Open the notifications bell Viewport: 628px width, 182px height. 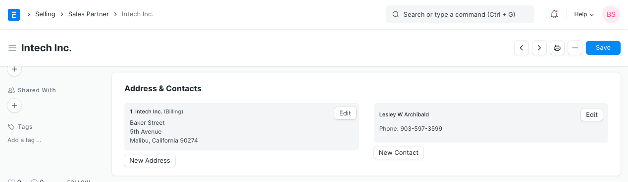click(x=554, y=14)
